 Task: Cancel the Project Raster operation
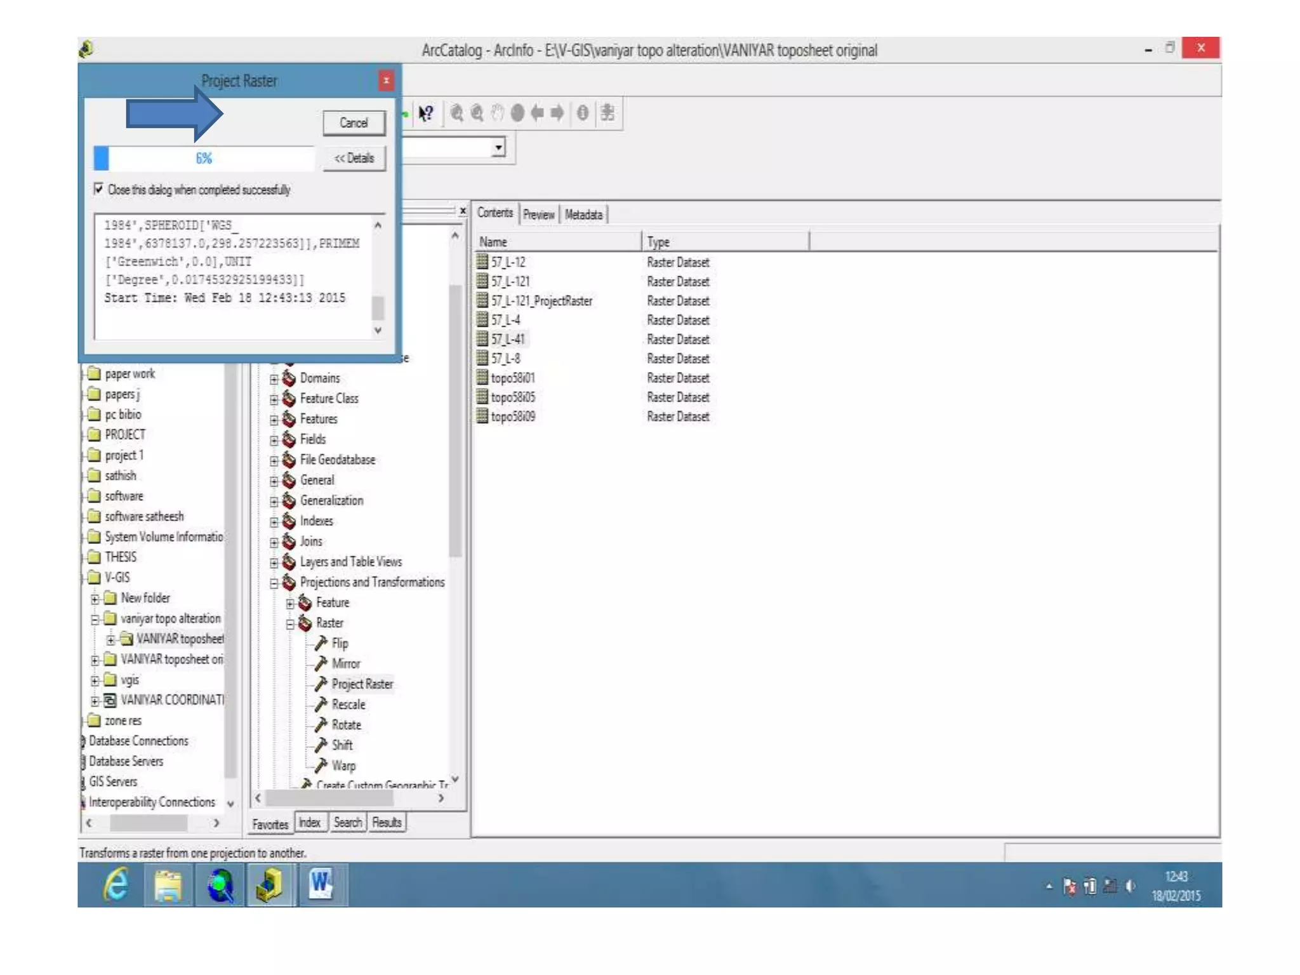coord(354,123)
